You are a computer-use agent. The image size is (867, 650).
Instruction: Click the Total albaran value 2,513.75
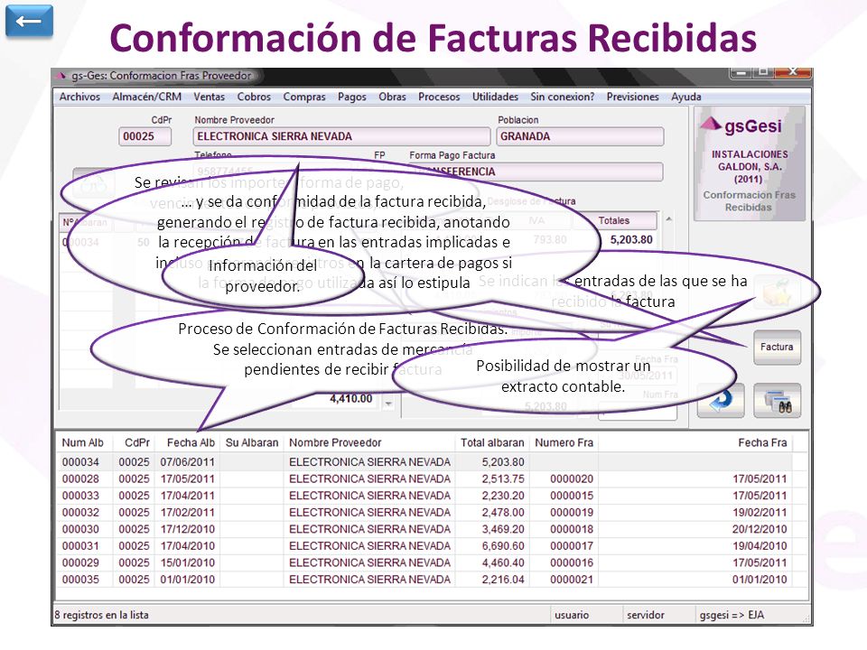pyautogui.click(x=503, y=478)
